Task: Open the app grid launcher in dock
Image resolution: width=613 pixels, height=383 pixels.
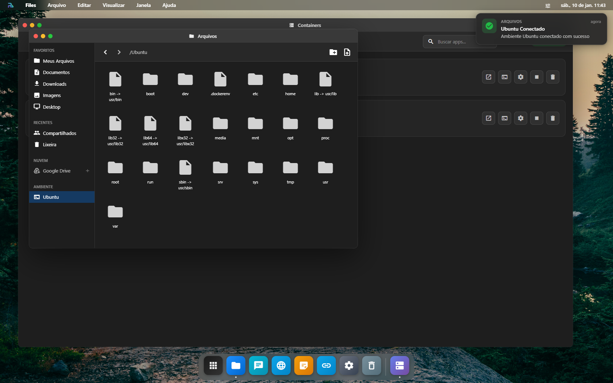Action: (213, 365)
